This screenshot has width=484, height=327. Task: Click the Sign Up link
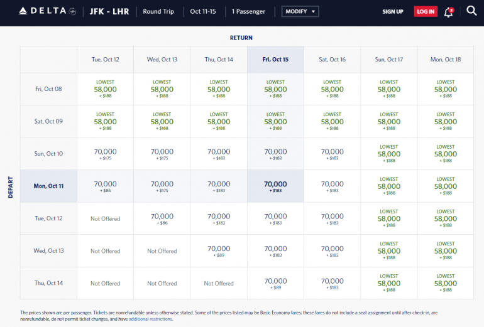tap(393, 11)
